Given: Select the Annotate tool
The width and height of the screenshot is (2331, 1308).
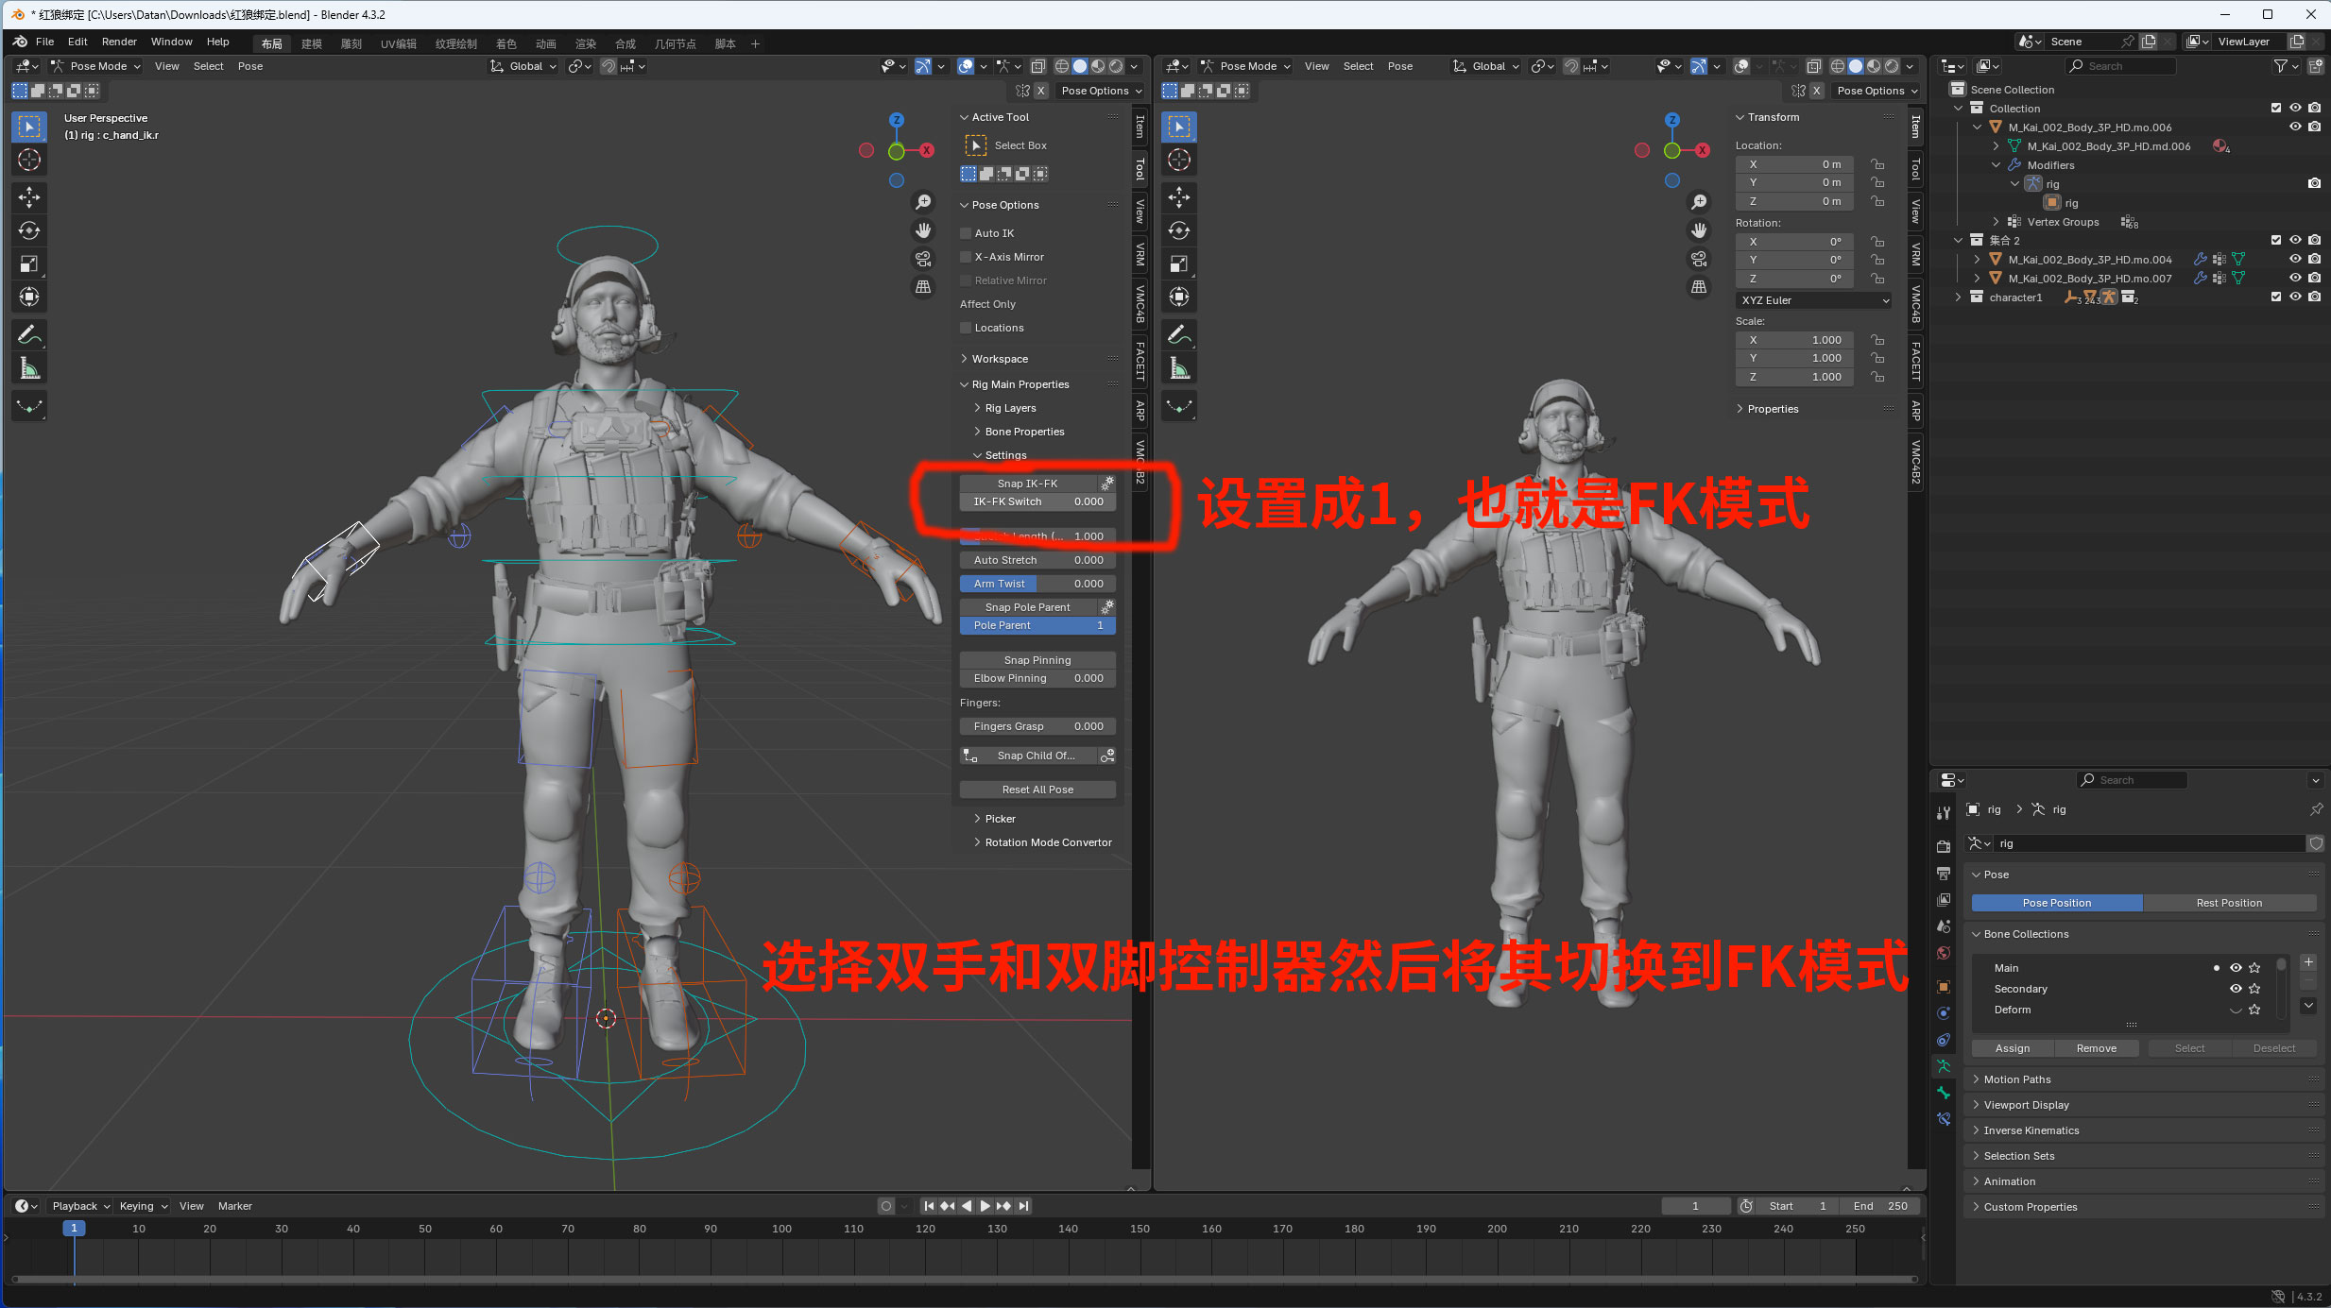Looking at the screenshot, I should click(28, 334).
